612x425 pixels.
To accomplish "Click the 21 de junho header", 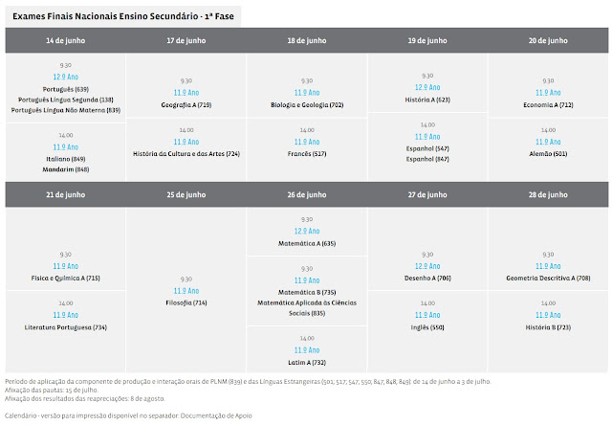I will (65, 194).
